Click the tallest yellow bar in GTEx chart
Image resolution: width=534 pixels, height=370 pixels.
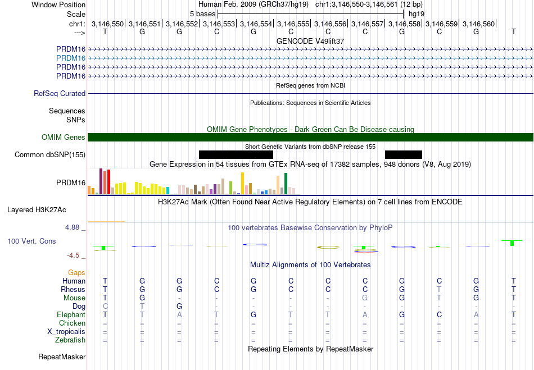pyautogui.click(x=242, y=183)
